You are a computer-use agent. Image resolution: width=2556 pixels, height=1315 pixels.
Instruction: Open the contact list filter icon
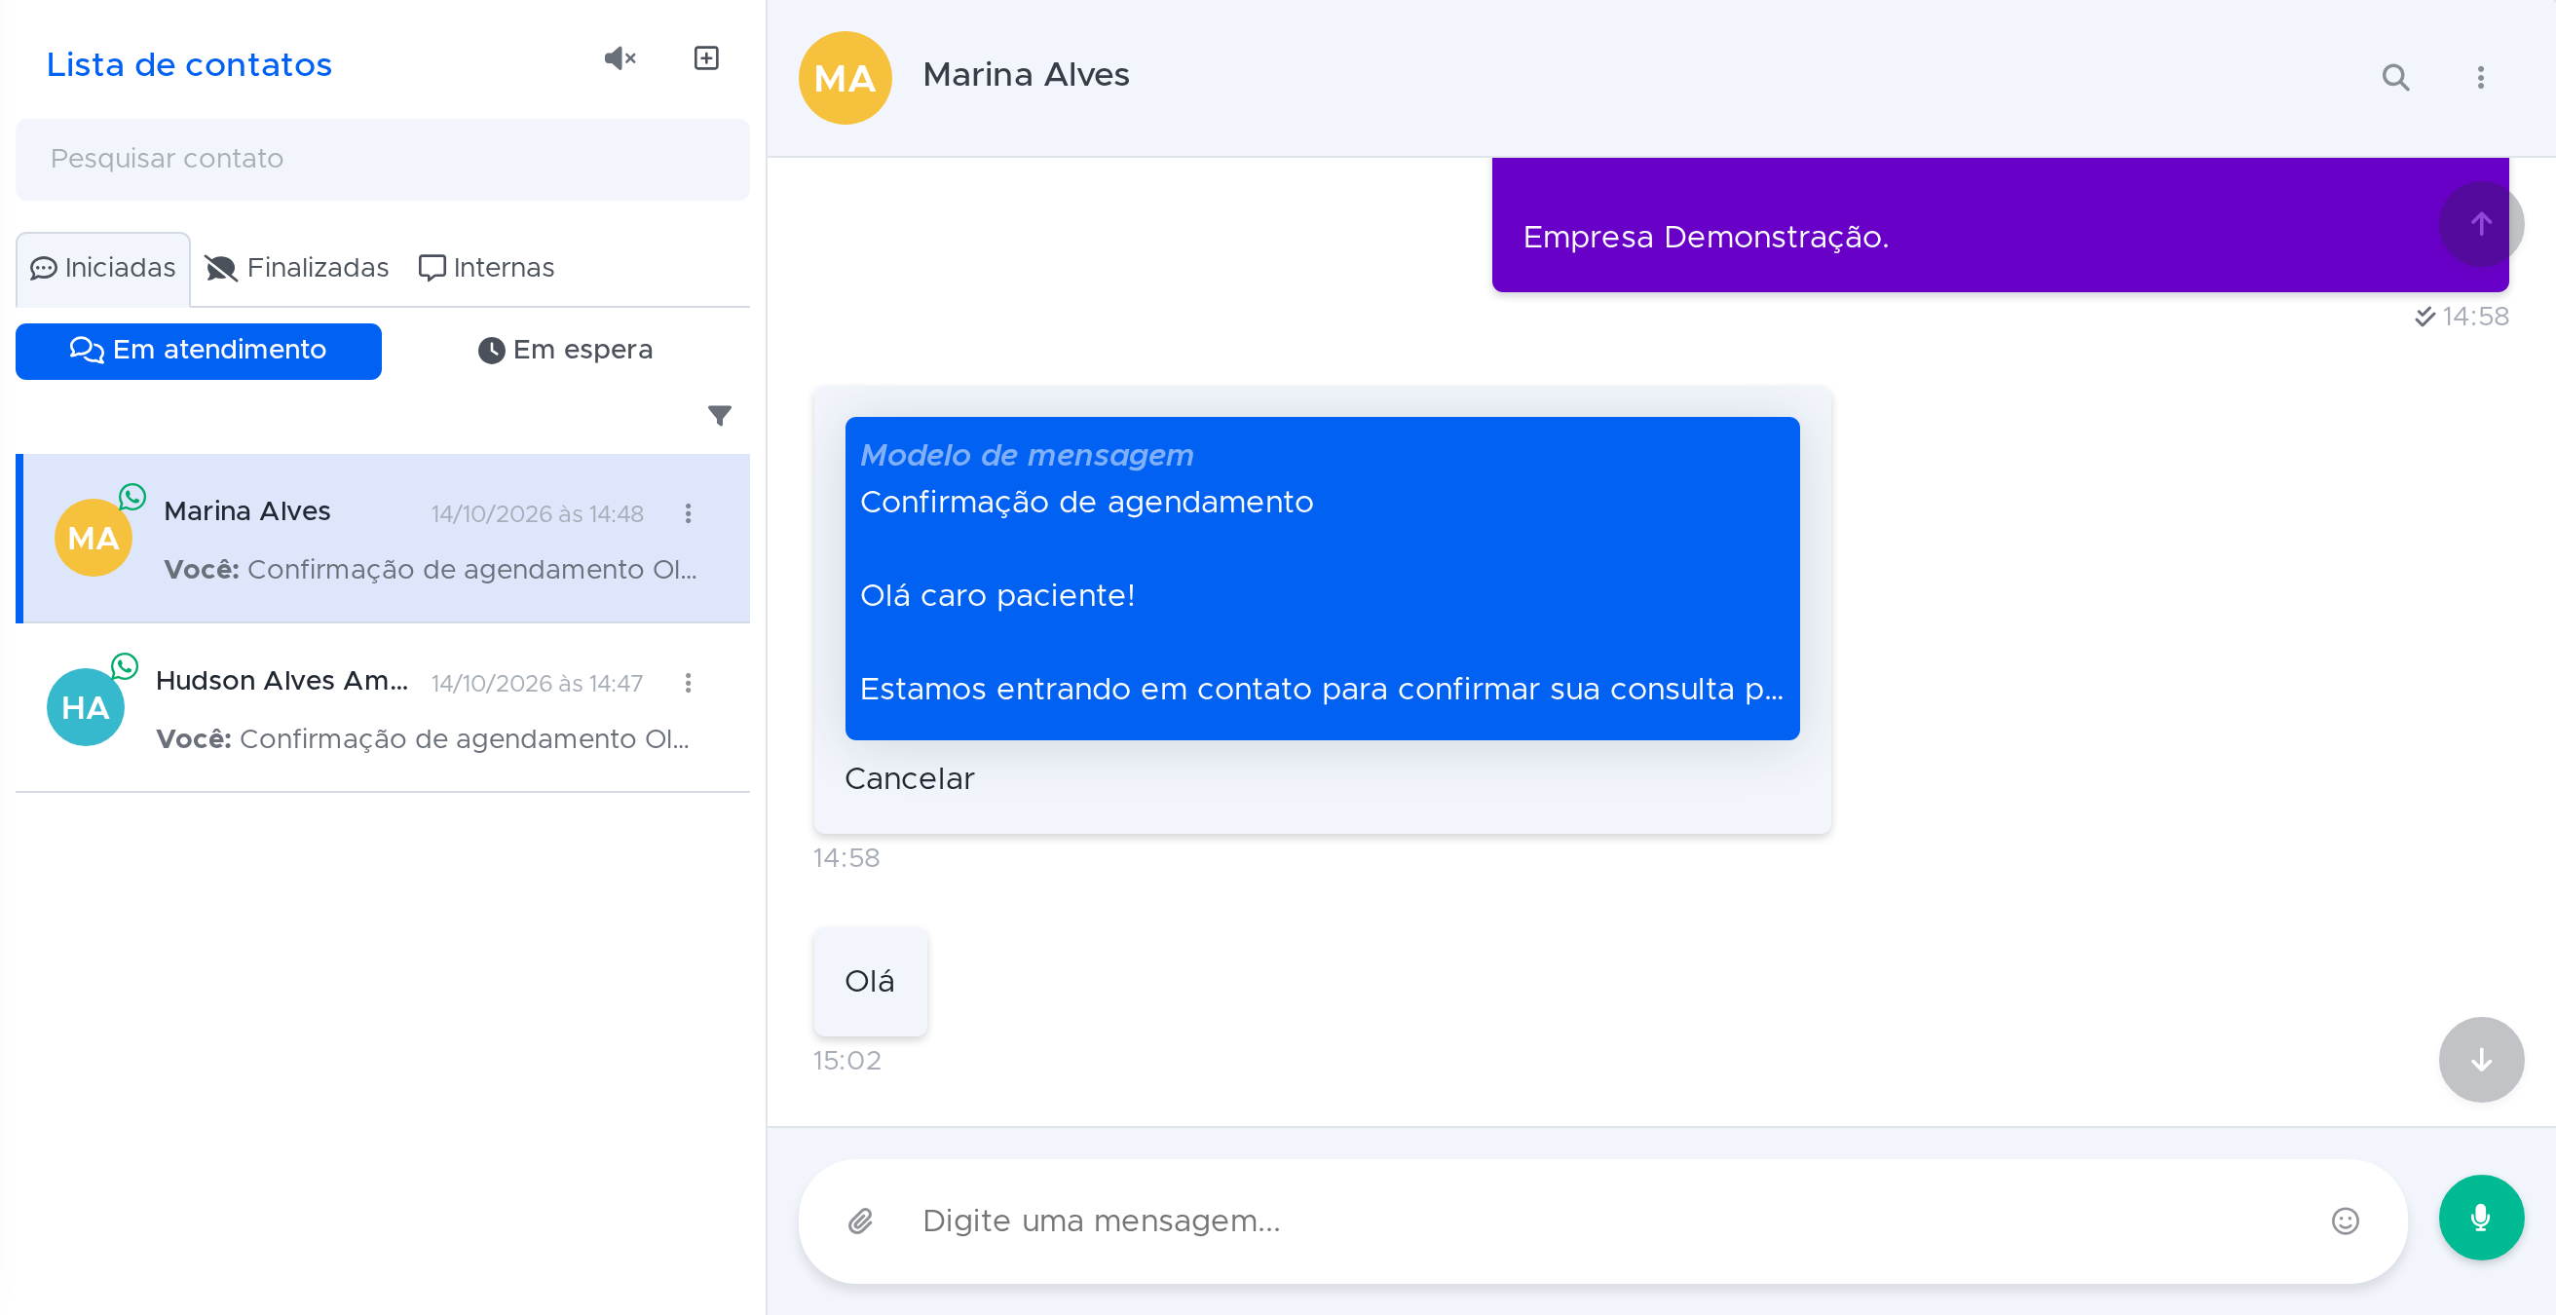click(x=720, y=415)
